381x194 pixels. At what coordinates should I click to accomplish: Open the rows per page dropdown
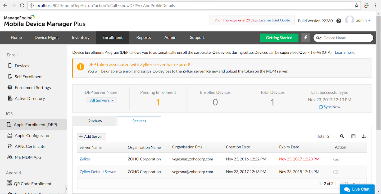click(x=350, y=183)
